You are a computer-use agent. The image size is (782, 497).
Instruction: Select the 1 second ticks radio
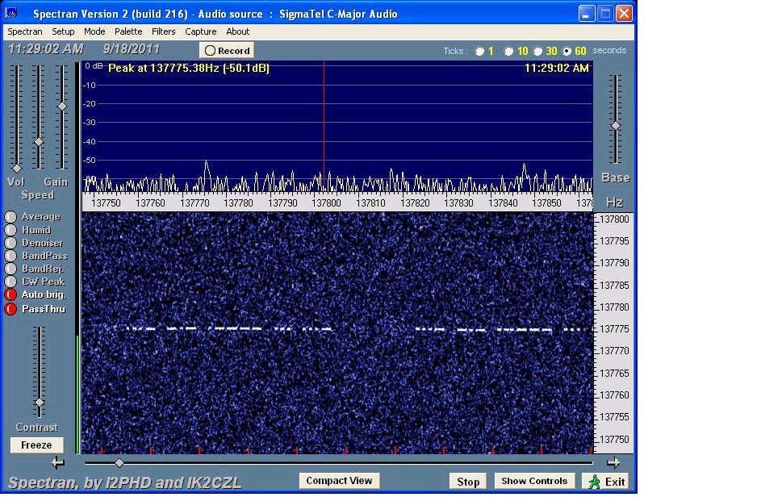click(x=479, y=51)
